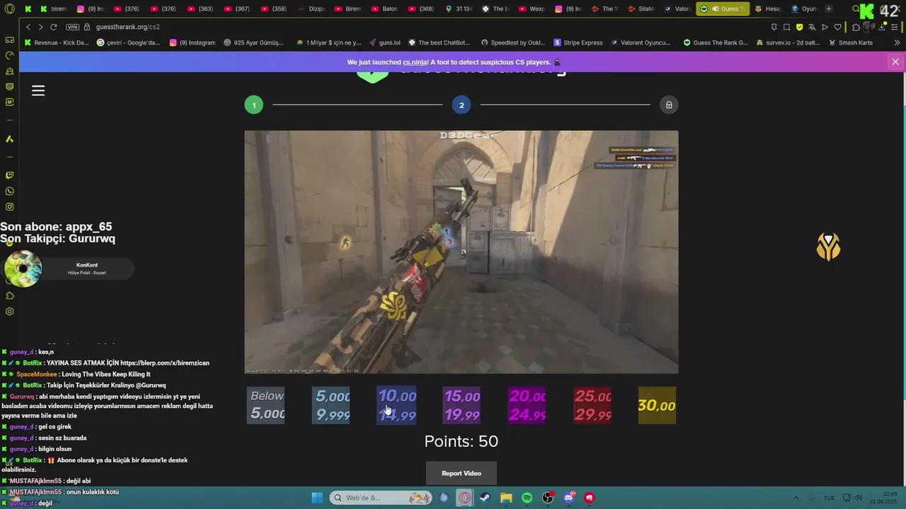Switch to the Weap tab
Screen dimensions: 906x509
click(x=532, y=8)
